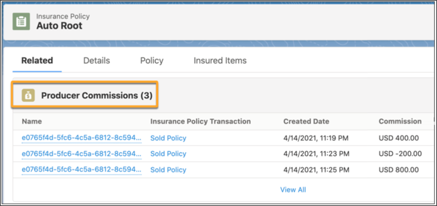This screenshot has width=437, height=206.
Task: Open the Details tab
Action: pos(97,61)
